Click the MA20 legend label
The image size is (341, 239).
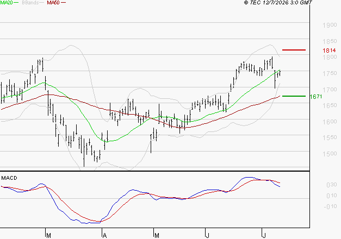tap(6, 3)
